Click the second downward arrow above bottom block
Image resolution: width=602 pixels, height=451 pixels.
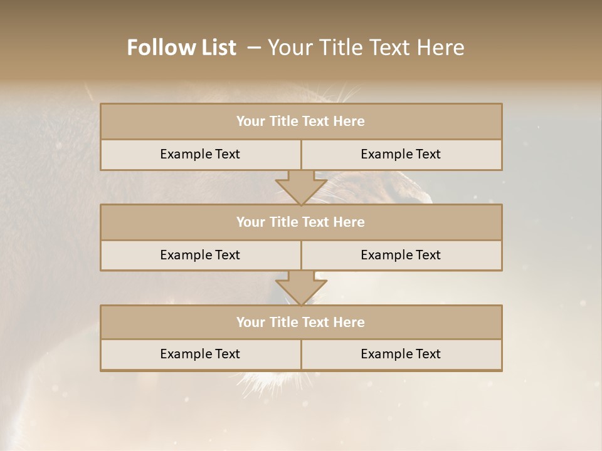click(301, 288)
